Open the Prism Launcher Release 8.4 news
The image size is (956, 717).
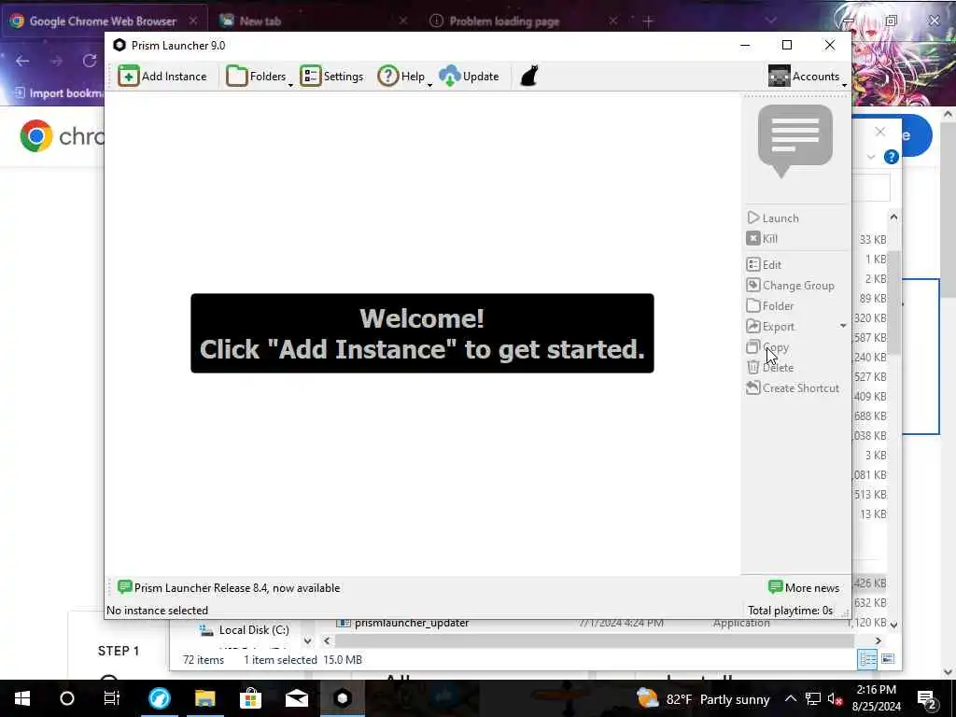tap(229, 588)
